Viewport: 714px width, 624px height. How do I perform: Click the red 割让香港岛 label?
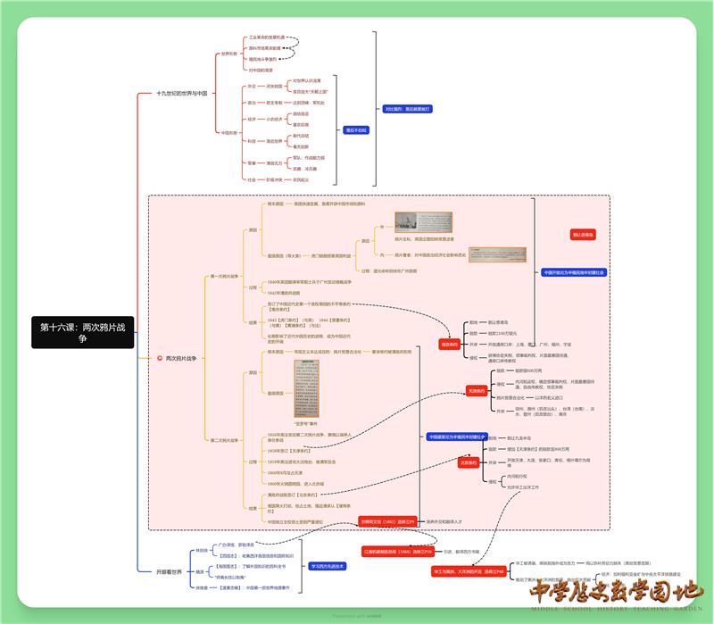(x=583, y=235)
